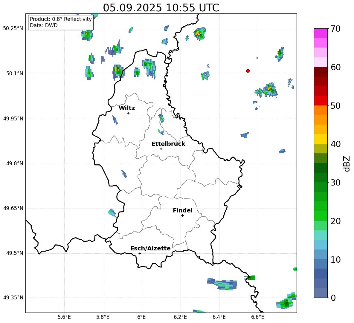354x323 pixels.
Task: Click the Ettelbruck station cross marker
Action: point(161,149)
